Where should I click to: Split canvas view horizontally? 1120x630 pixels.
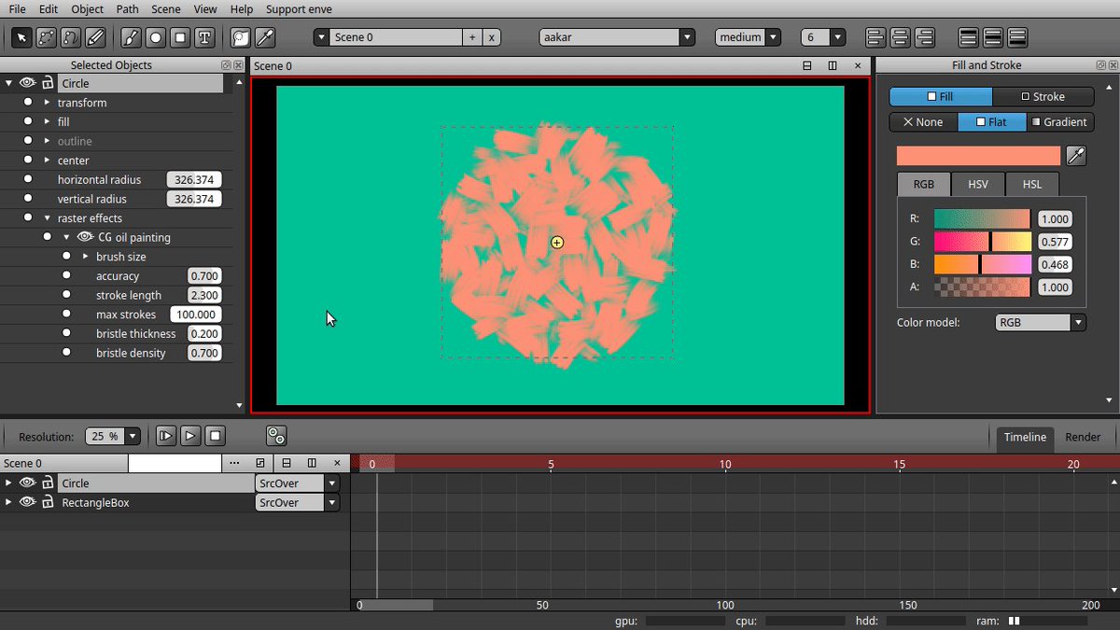click(807, 66)
